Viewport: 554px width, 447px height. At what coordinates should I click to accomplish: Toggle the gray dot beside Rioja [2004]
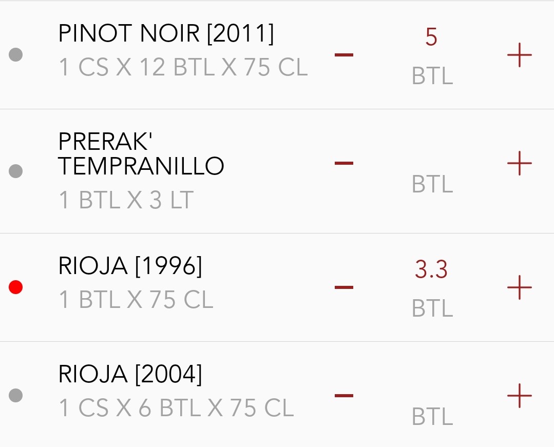16,396
